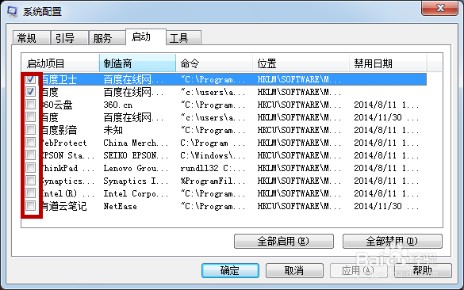Select the Intel Corpo... manufacturer cell
The width and height of the screenshot is (464, 290).
coord(136,193)
